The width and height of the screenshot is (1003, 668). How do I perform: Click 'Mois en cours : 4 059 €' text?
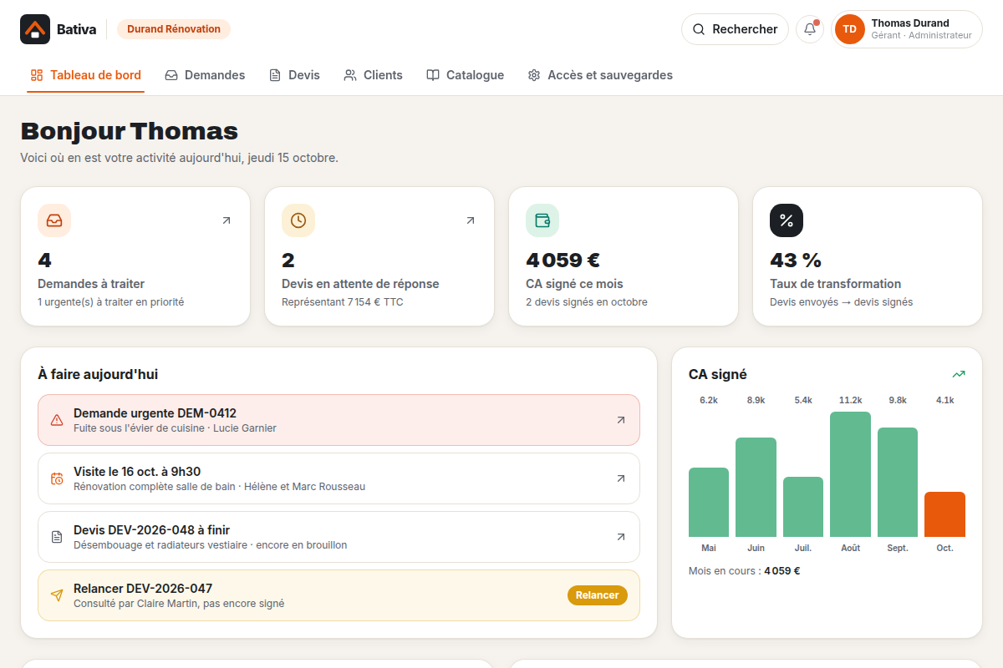745,571
